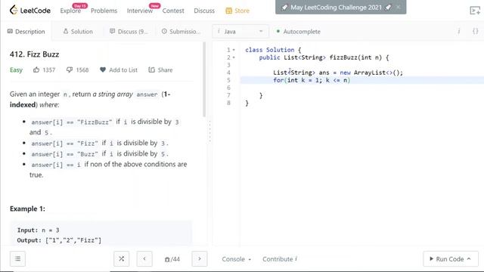
Task: Click the Share button
Action: tap(160, 70)
